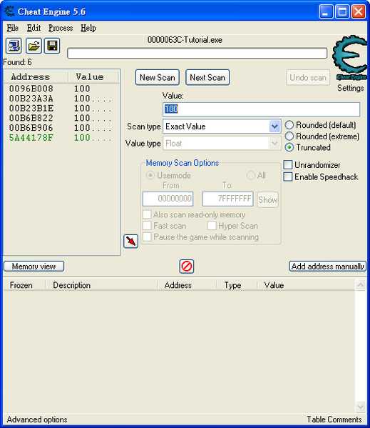Open the Edit menu
The width and height of the screenshot is (370, 428).
coord(34,28)
